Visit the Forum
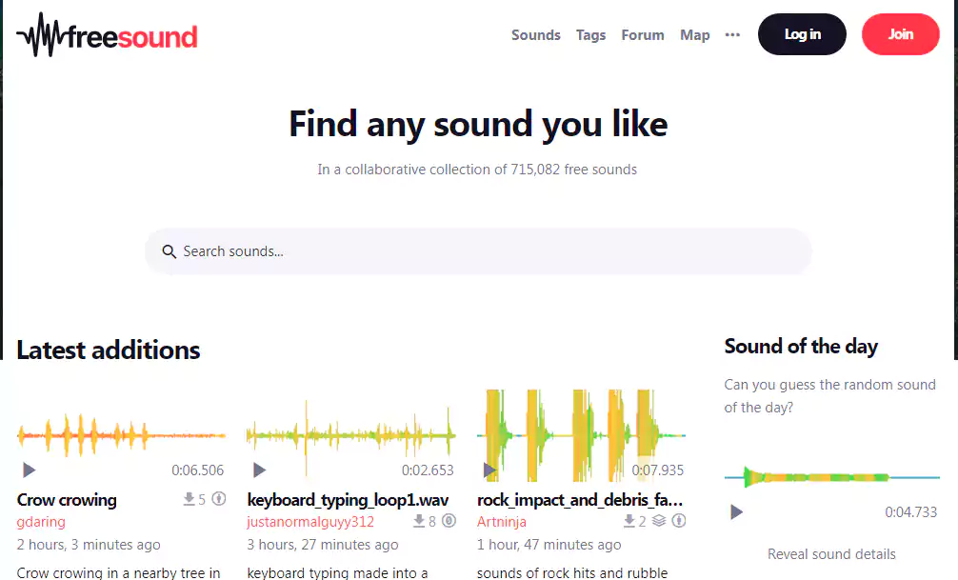 coord(642,34)
